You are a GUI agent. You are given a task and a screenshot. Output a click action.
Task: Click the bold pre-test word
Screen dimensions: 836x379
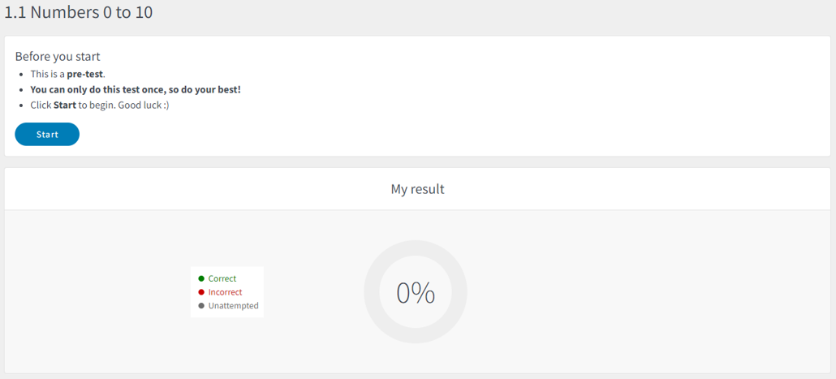coord(84,74)
